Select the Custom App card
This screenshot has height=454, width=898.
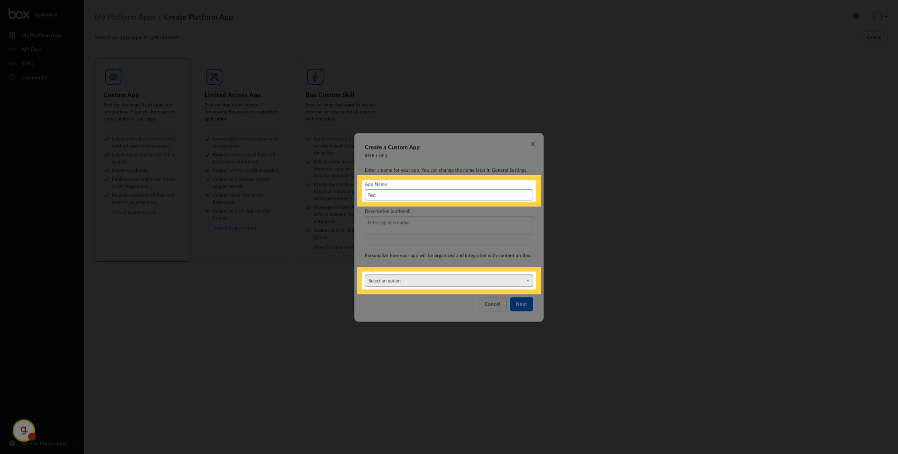pos(142,159)
